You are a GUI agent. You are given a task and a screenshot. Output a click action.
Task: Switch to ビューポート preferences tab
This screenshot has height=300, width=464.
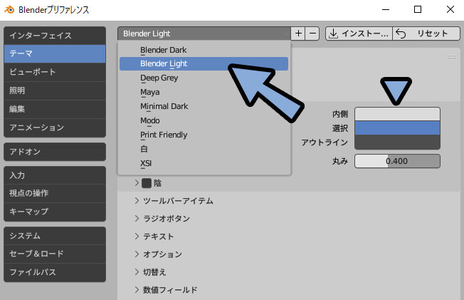(x=55, y=72)
